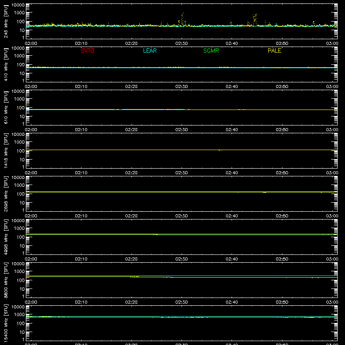Select the 4995 MHz [SFU] axis label
345x345 pixels.
[6, 237]
